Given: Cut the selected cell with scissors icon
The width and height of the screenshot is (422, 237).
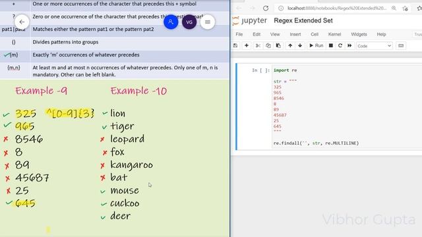Looking at the screenshot, I should click(x=258, y=45).
